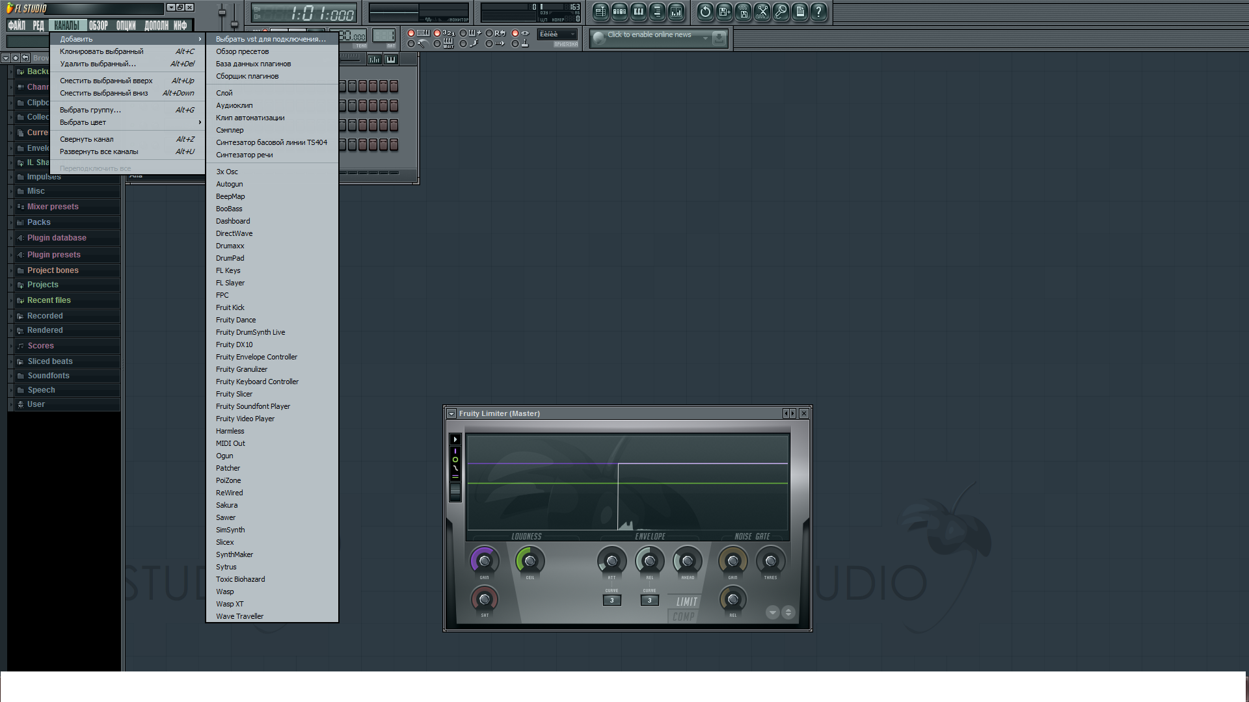This screenshot has width=1249, height=702.
Task: Open the Mixer toolbar icon
Action: (x=676, y=12)
